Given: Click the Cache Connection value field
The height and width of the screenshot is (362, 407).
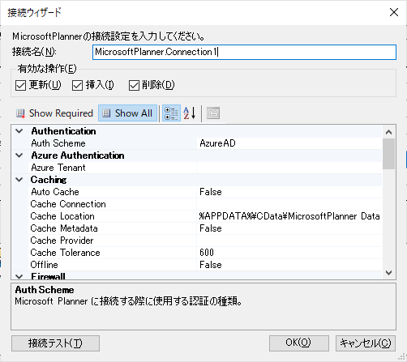Looking at the screenshot, I should pos(289,204).
